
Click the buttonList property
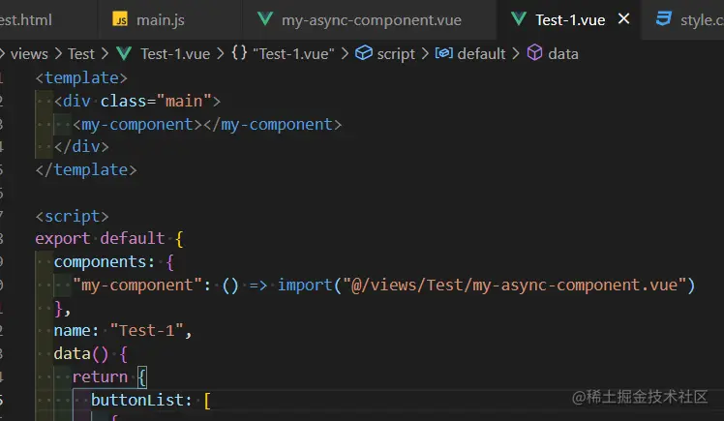click(136, 400)
